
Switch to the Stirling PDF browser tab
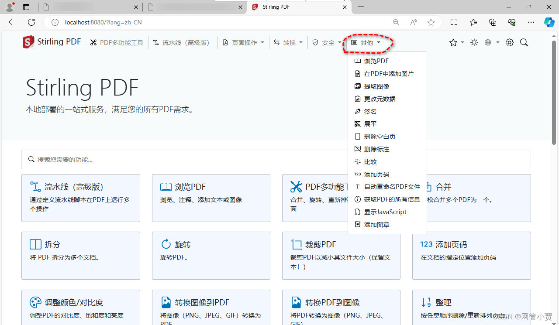tap(299, 7)
